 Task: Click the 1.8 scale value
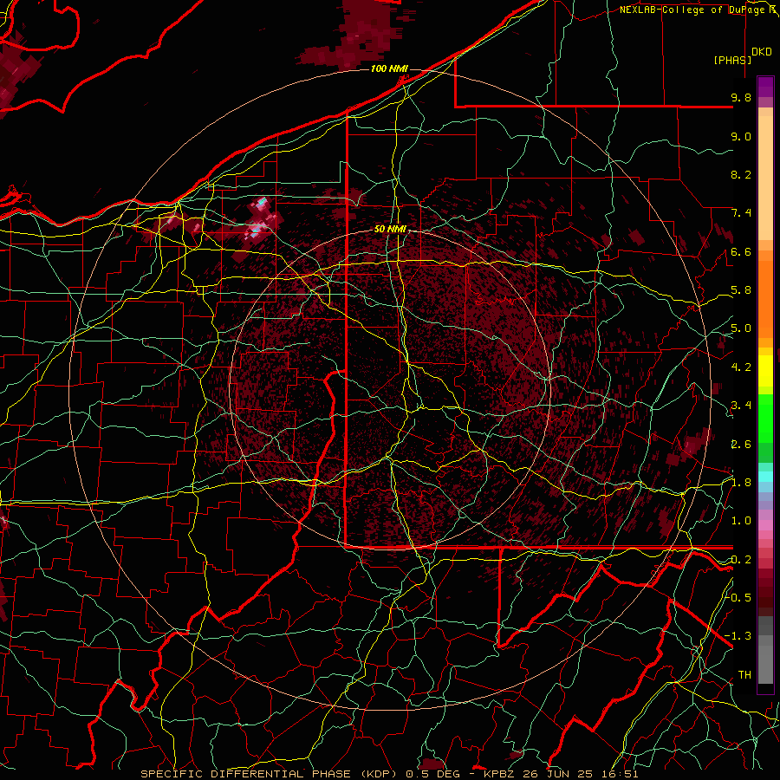[741, 483]
